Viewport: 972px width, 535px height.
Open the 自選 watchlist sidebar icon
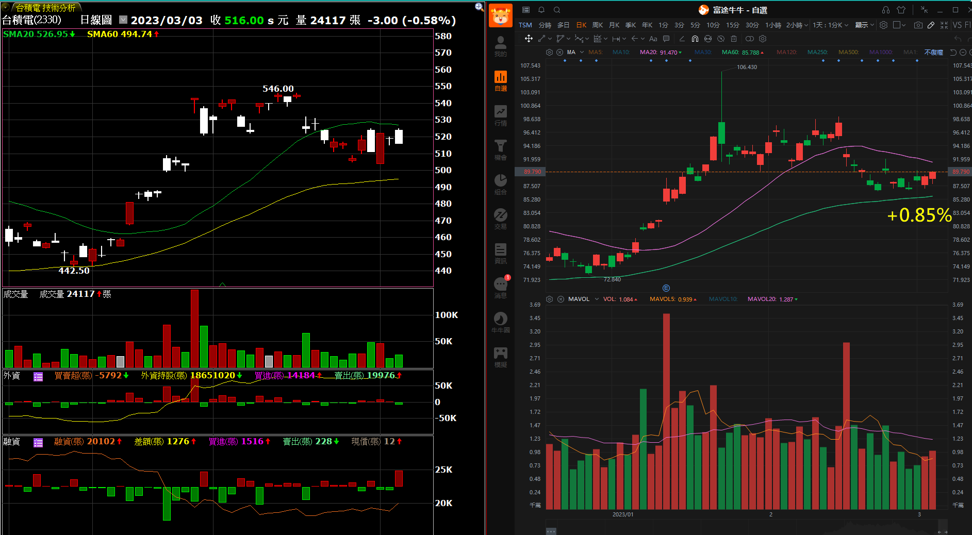pos(501,81)
